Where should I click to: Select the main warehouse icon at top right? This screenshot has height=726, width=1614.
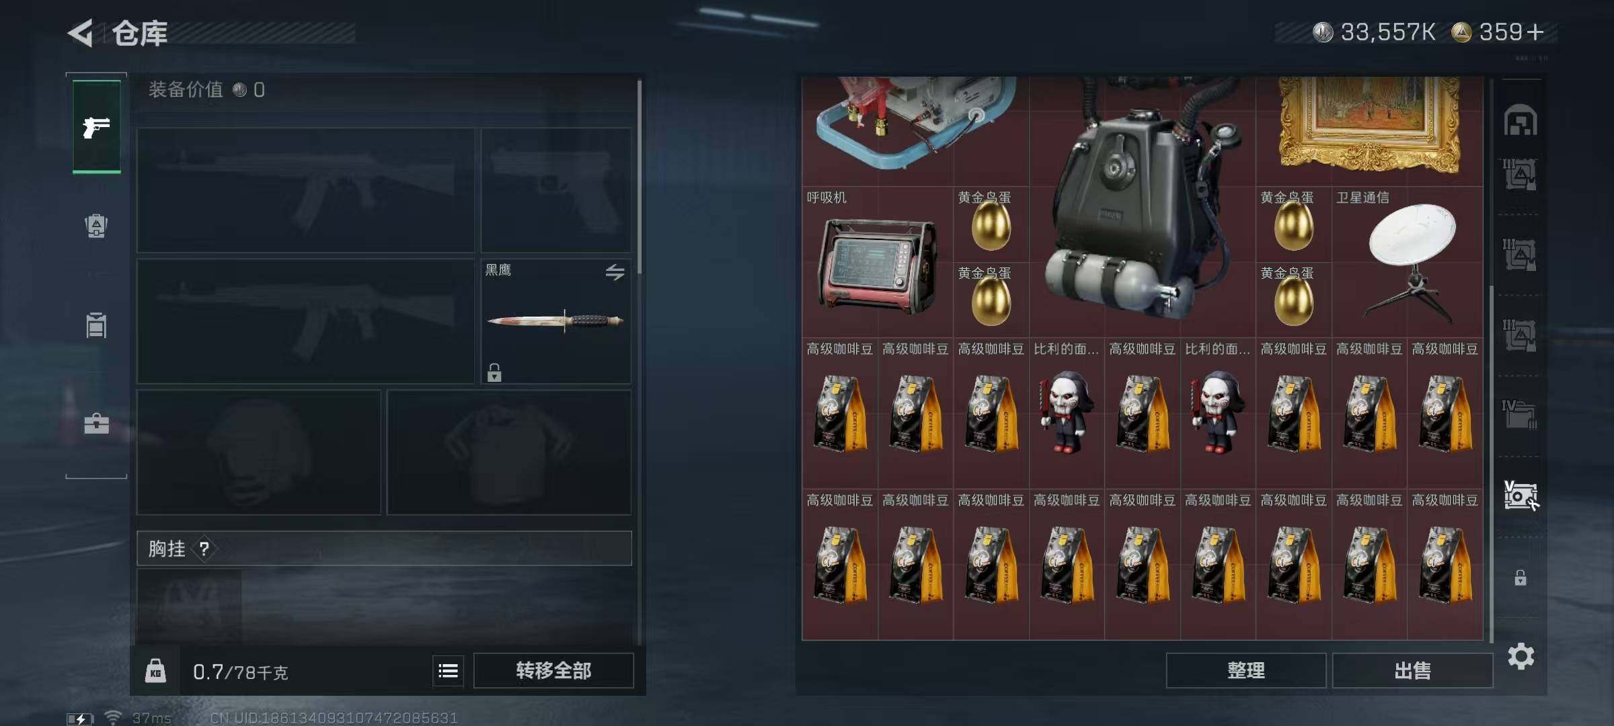[1521, 121]
